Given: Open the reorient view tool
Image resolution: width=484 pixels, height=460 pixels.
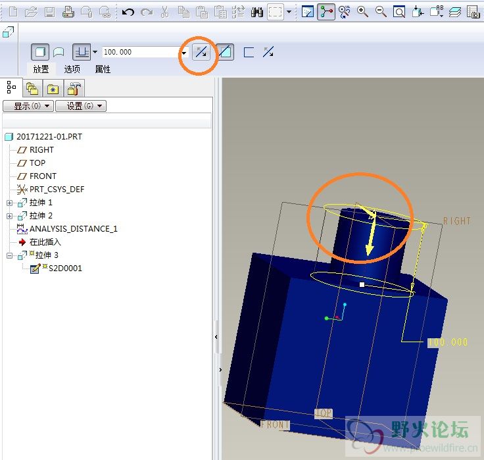Looking at the screenshot, I should click(x=418, y=12).
